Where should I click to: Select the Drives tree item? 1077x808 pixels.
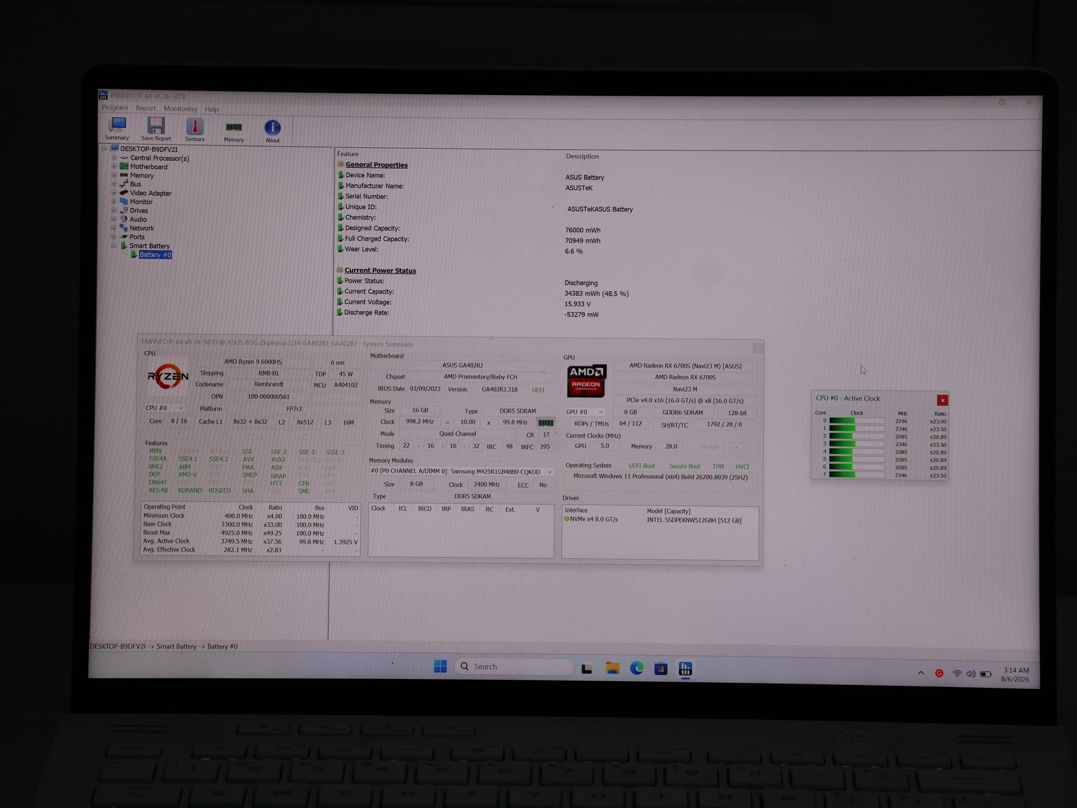(139, 210)
